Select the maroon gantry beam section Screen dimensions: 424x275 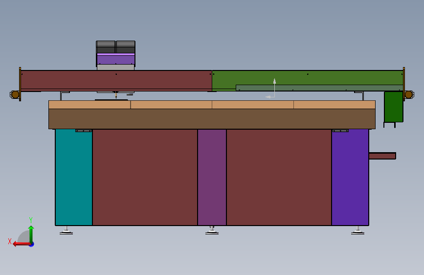coord(116,80)
